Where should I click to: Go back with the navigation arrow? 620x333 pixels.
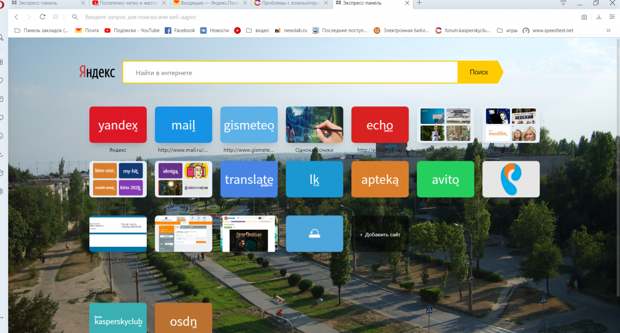point(17,17)
